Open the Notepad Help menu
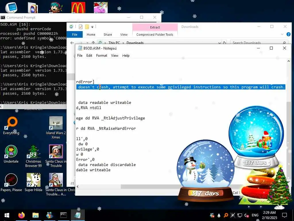The image size is (294, 221). (x=126, y=56)
